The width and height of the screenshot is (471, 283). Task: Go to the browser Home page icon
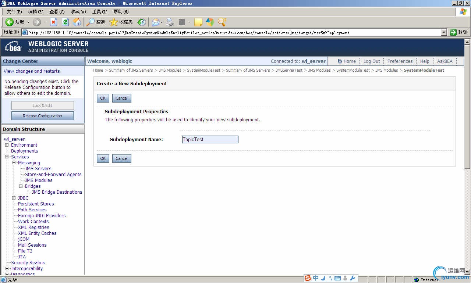click(x=77, y=22)
